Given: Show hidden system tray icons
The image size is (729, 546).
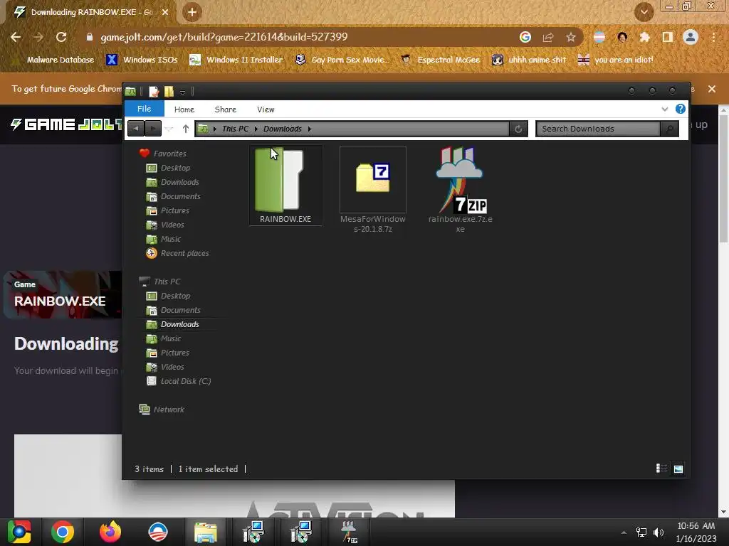Looking at the screenshot, I should tap(624, 532).
